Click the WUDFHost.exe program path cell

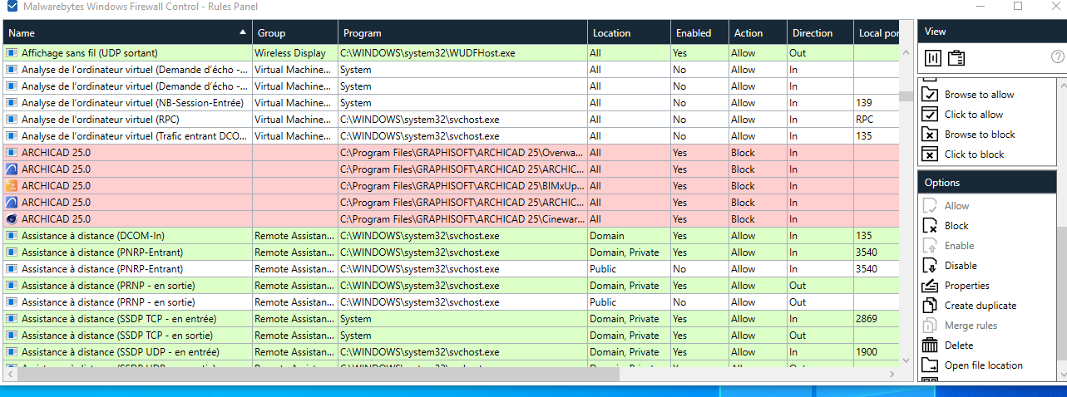462,53
